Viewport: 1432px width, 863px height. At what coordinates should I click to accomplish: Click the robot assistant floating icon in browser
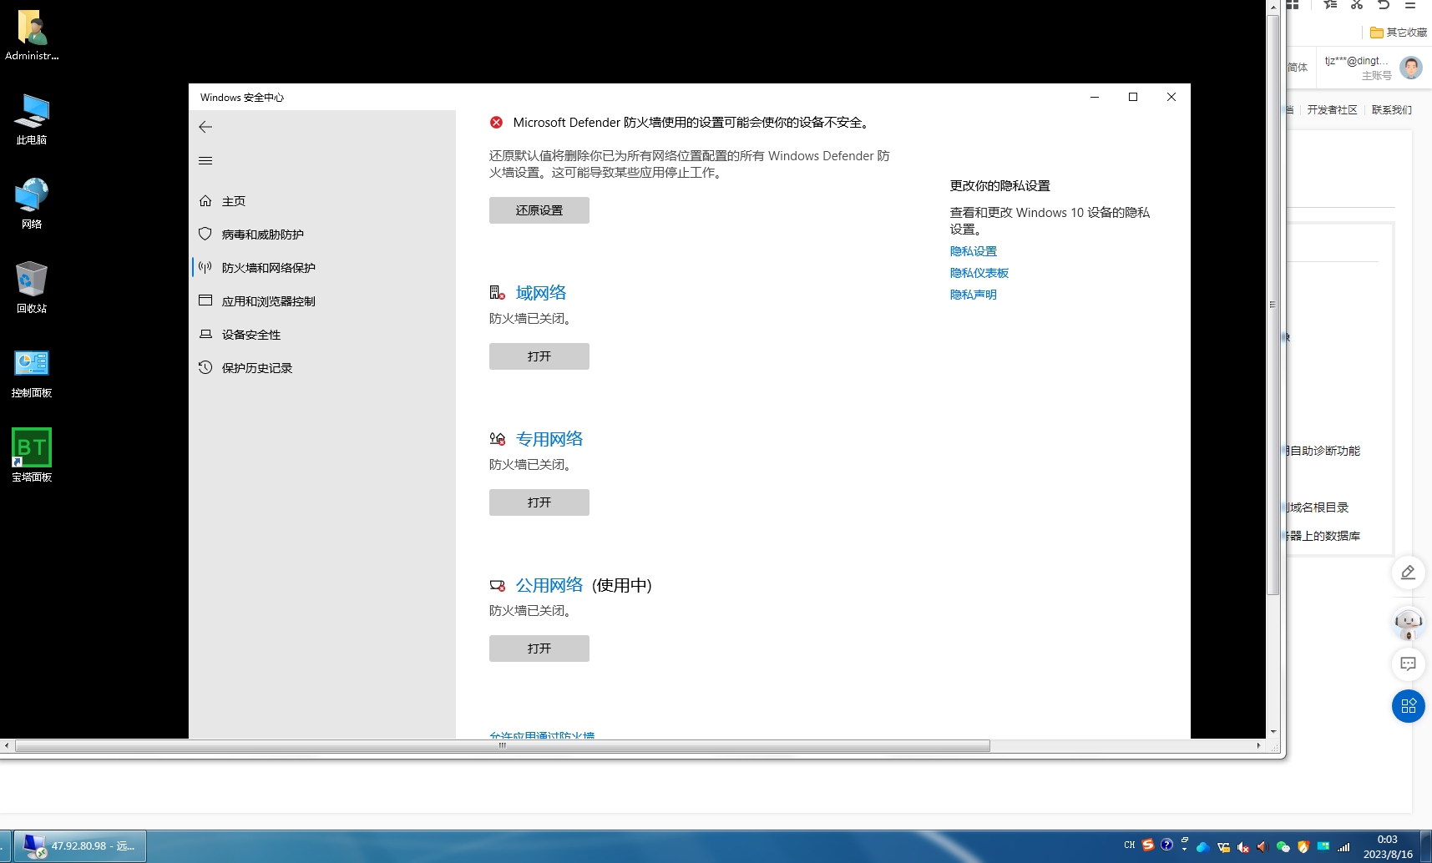(x=1408, y=623)
